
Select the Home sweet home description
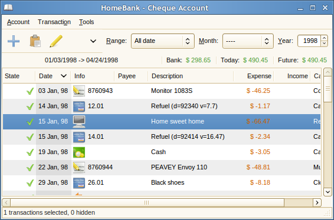coord(178,121)
